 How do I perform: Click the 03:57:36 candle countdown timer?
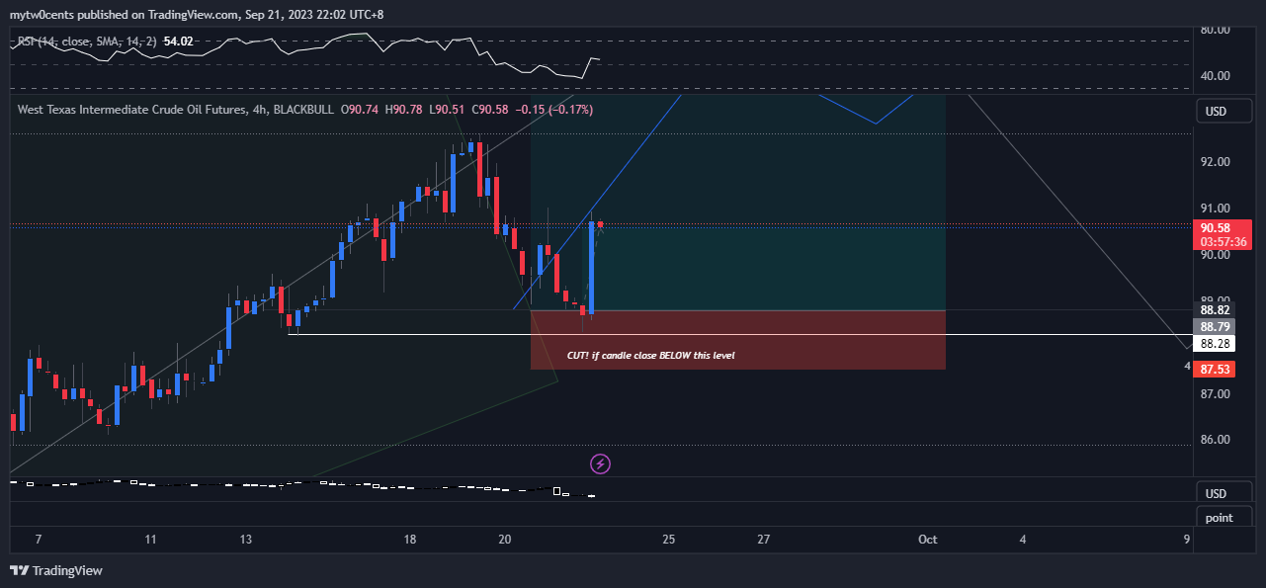(x=1223, y=241)
